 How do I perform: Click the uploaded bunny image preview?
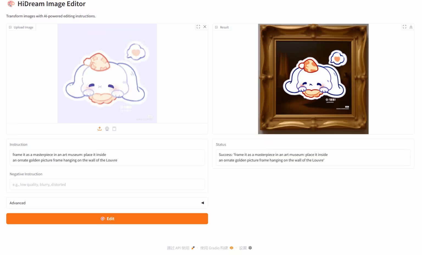tap(107, 74)
